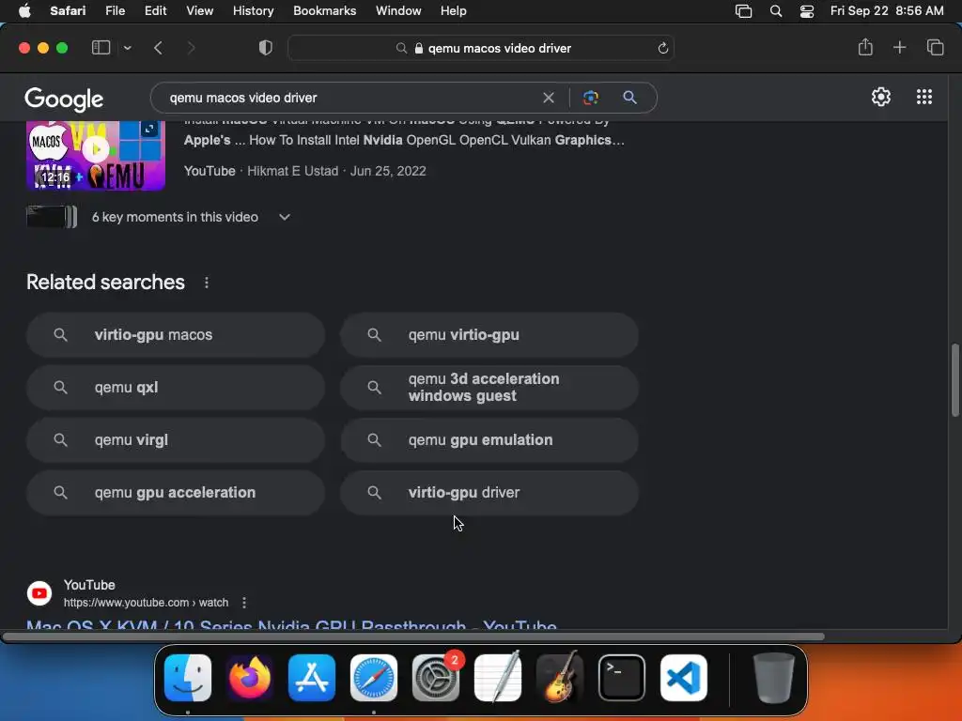Select related search qemu gpu emulation
Viewport: 962px width, 721px height.
(x=489, y=440)
